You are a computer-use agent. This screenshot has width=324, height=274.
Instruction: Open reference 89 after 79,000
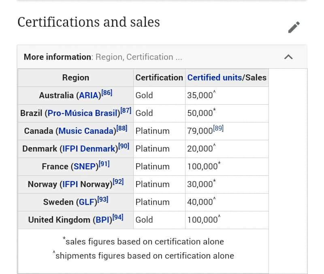(x=218, y=128)
